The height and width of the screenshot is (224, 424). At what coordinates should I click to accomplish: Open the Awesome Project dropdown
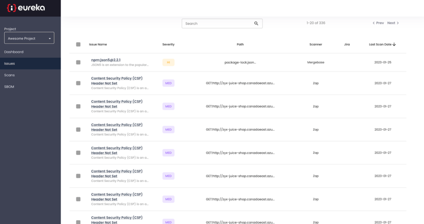29,38
